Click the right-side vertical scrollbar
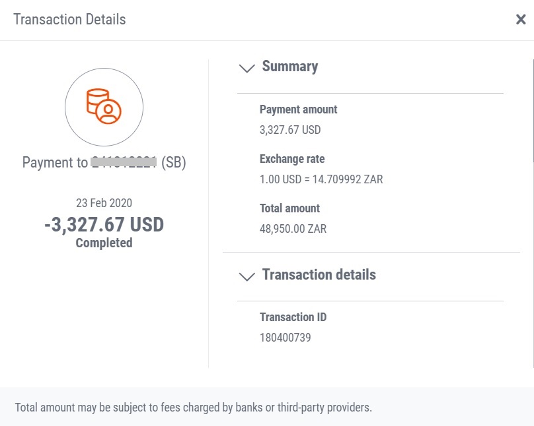Image resolution: width=534 pixels, height=426 pixels. (533, 214)
